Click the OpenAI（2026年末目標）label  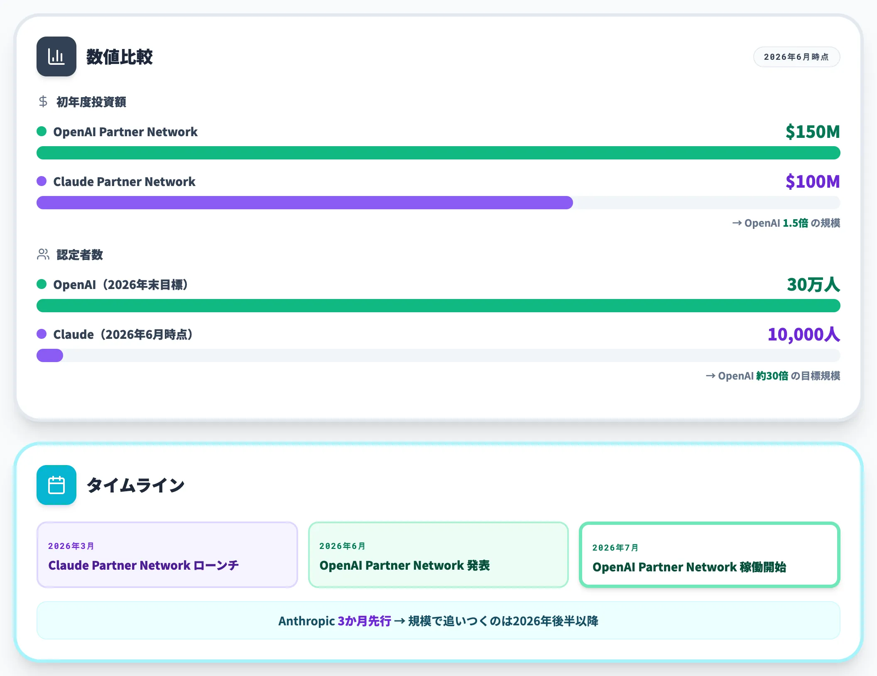click(x=120, y=284)
